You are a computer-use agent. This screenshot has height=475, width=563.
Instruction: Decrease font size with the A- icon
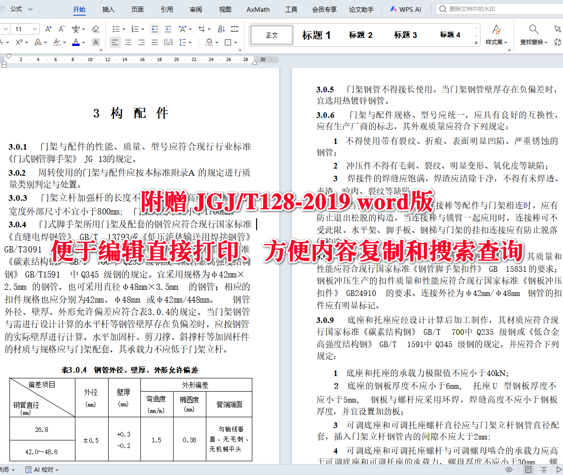(62, 29)
